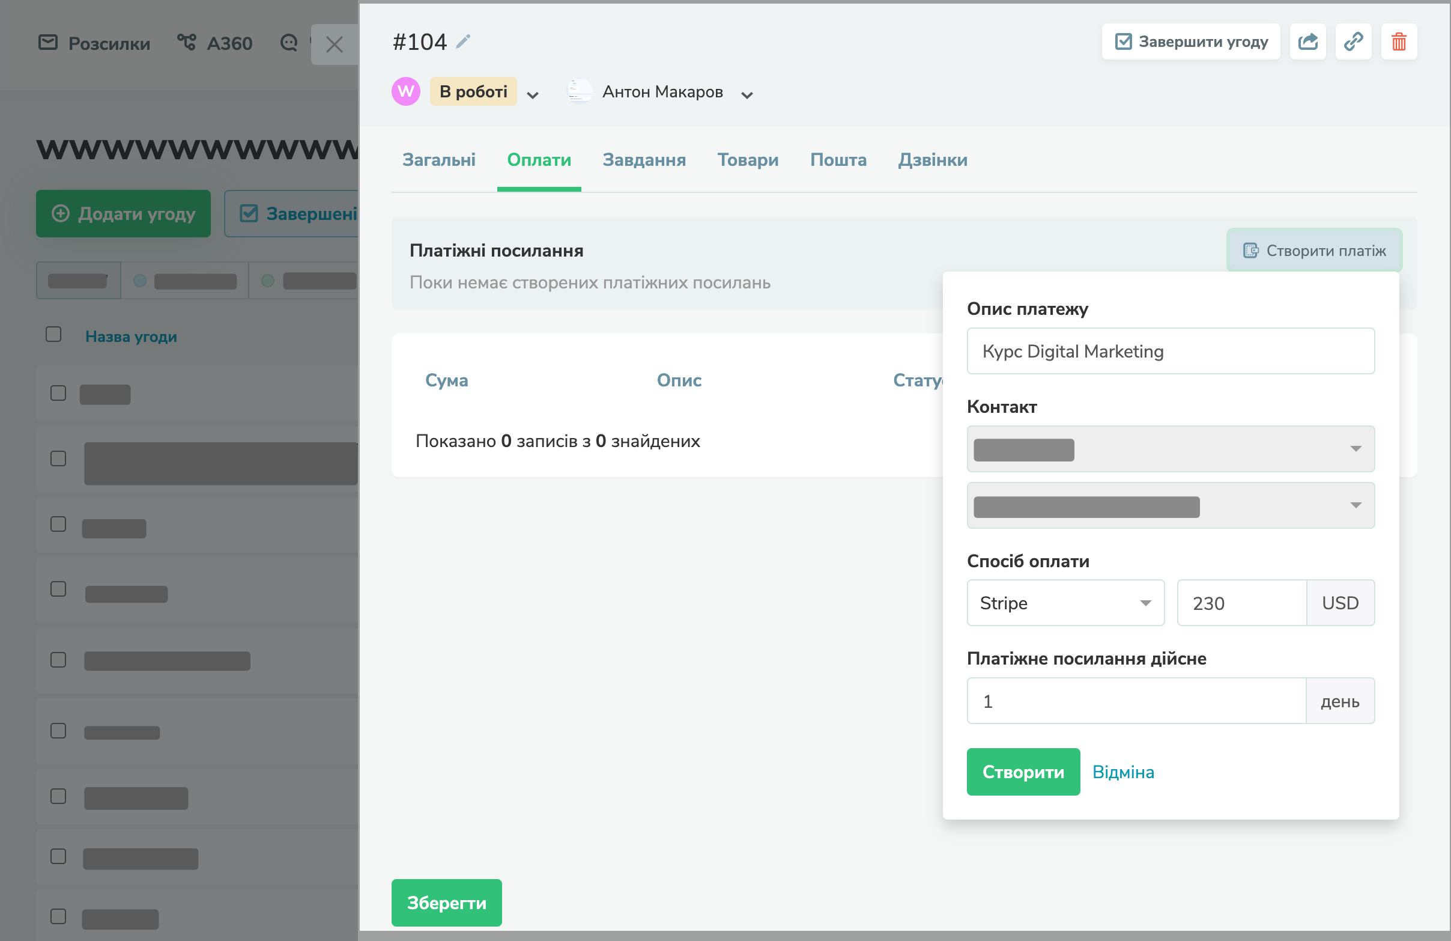Open the Антон Макаров assignee dropdown
Image resolution: width=1451 pixels, height=941 pixels.
click(x=747, y=94)
